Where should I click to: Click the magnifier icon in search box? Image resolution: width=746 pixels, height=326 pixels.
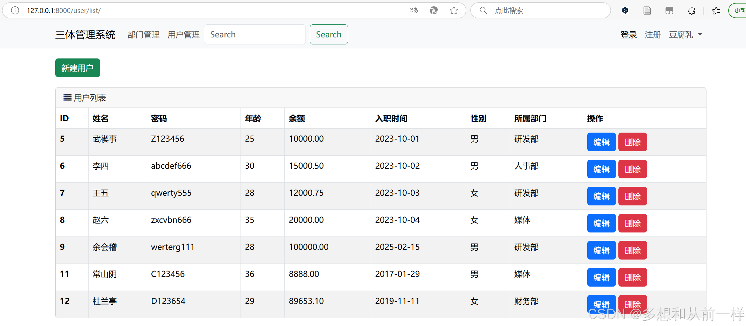tap(483, 10)
